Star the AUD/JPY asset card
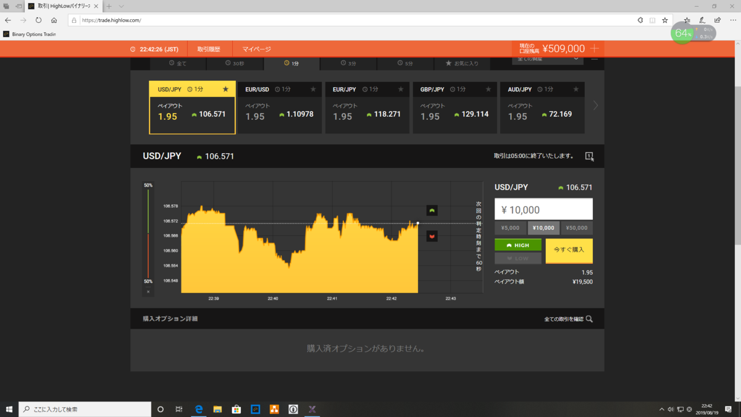 pyautogui.click(x=576, y=90)
